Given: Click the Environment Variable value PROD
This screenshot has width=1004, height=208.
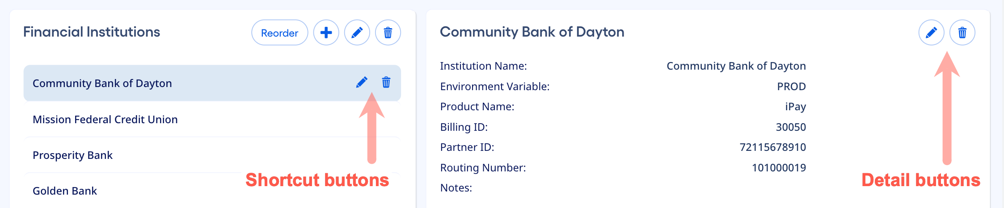Looking at the screenshot, I should click(791, 87).
